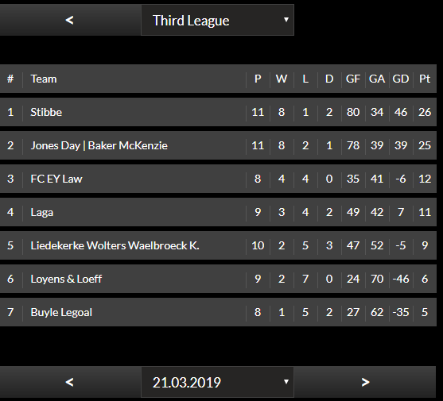Screen dimensions: 443x401
Task: Go to previous league with top left arrow
Action: click(70, 20)
